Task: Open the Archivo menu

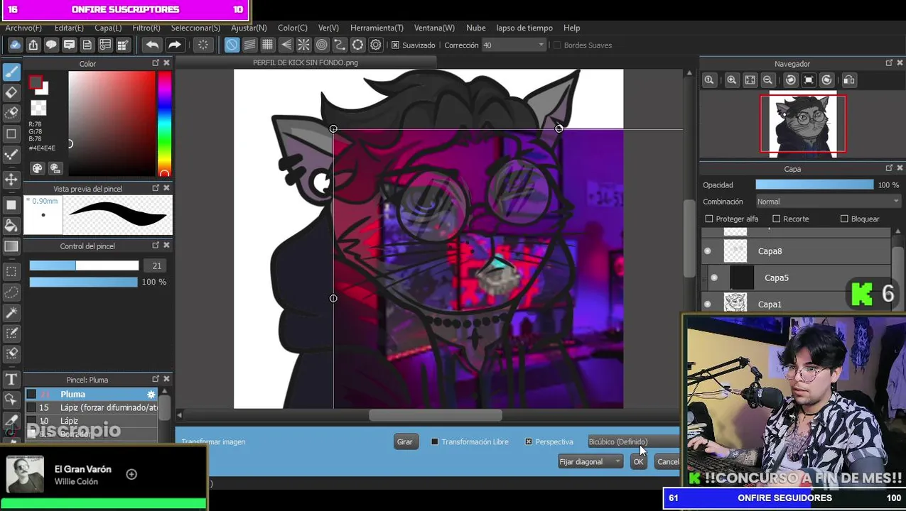Action: pyautogui.click(x=23, y=28)
